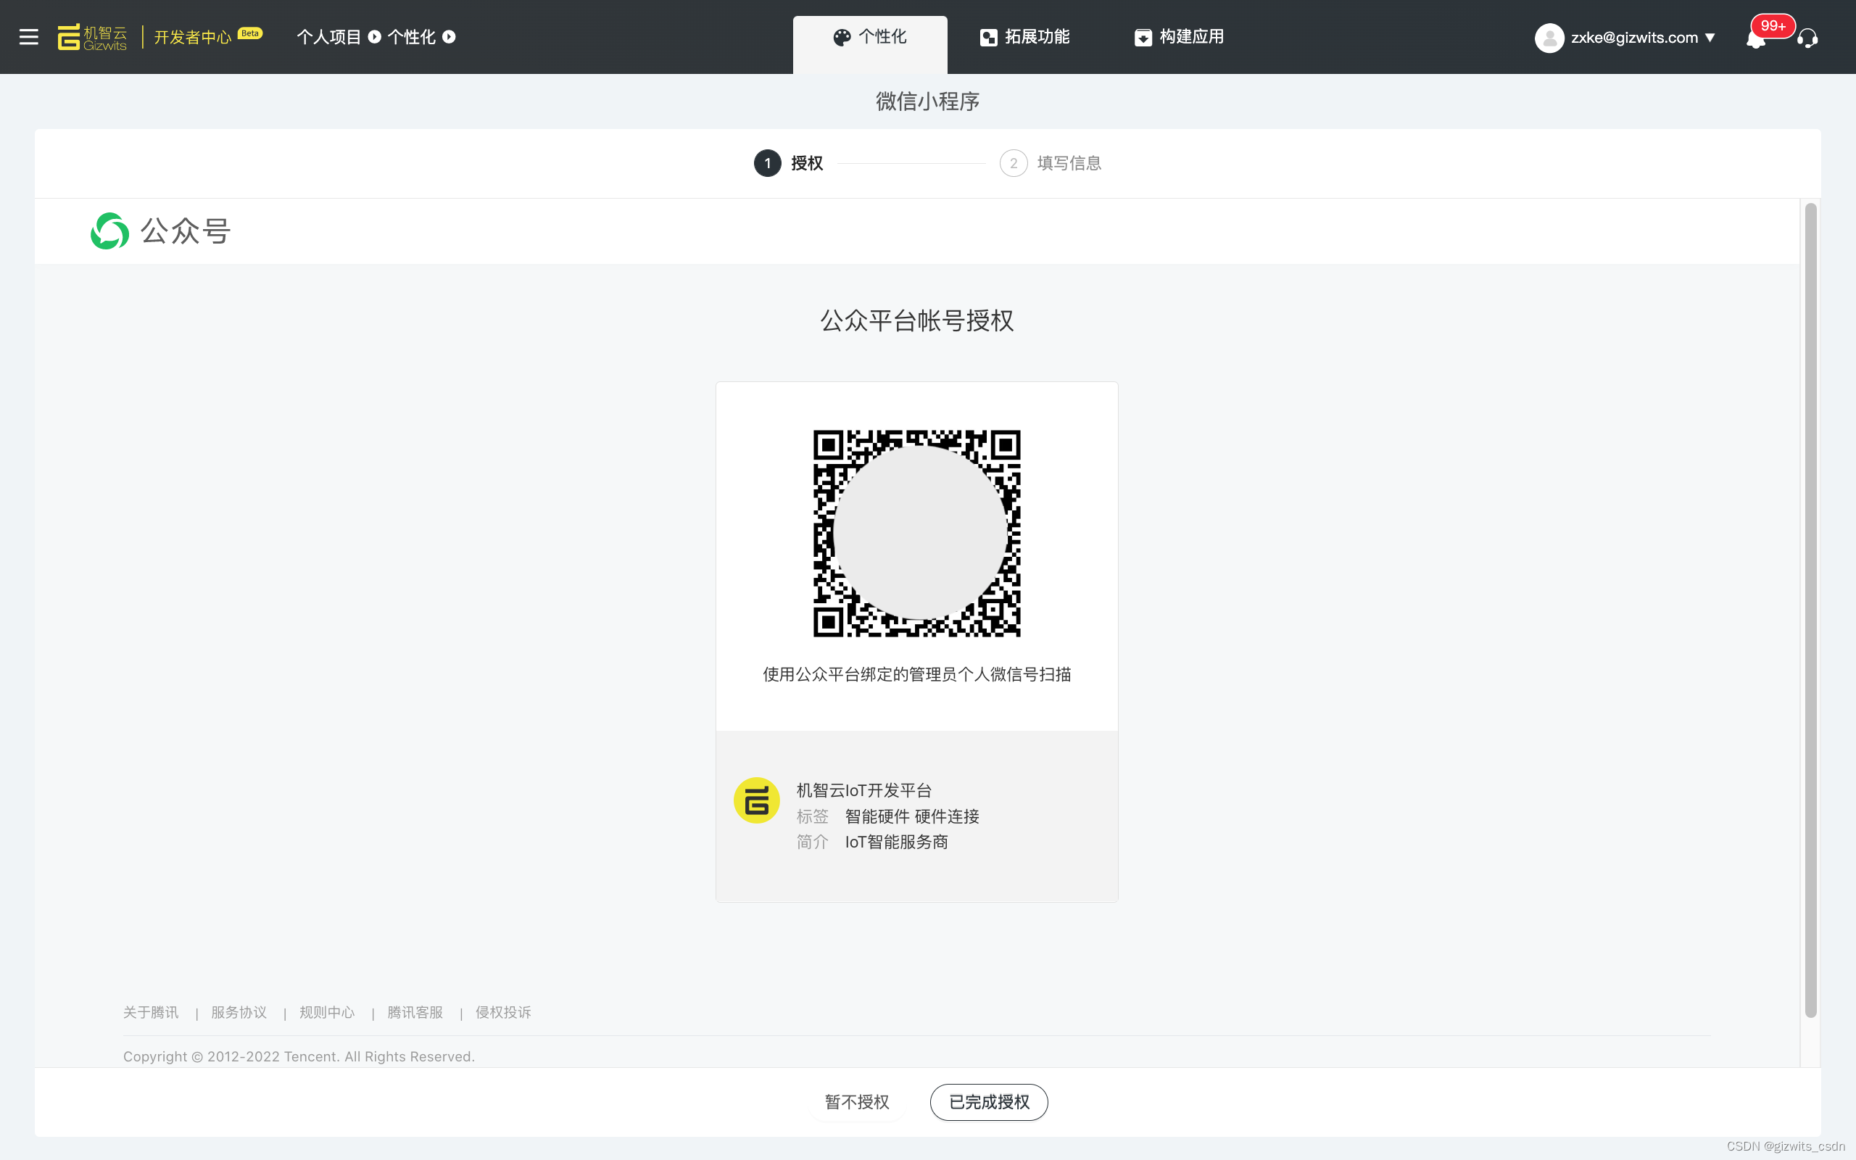This screenshot has height=1160, width=1856.
Task: Switch to the 构建应用 tab
Action: (1179, 37)
